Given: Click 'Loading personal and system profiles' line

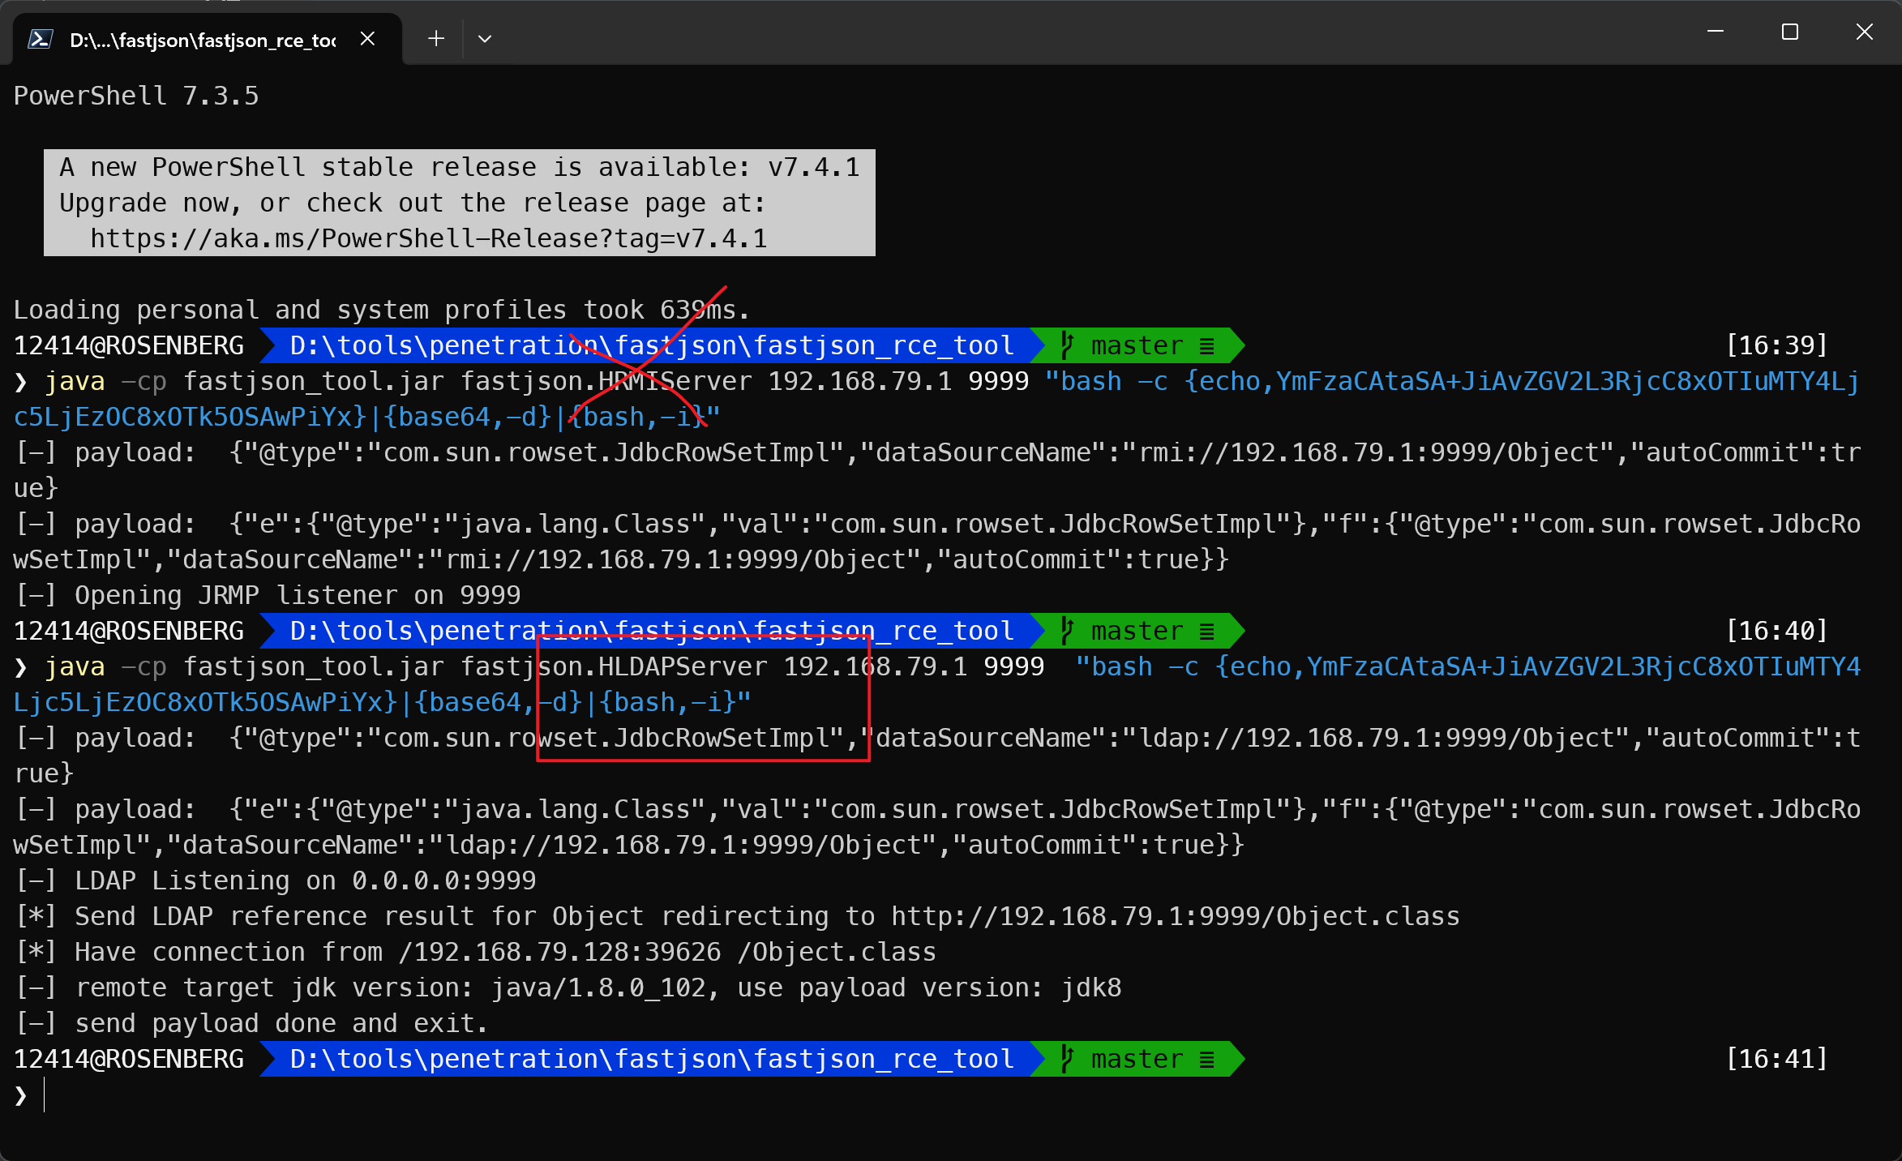Looking at the screenshot, I should pyautogui.click(x=382, y=310).
